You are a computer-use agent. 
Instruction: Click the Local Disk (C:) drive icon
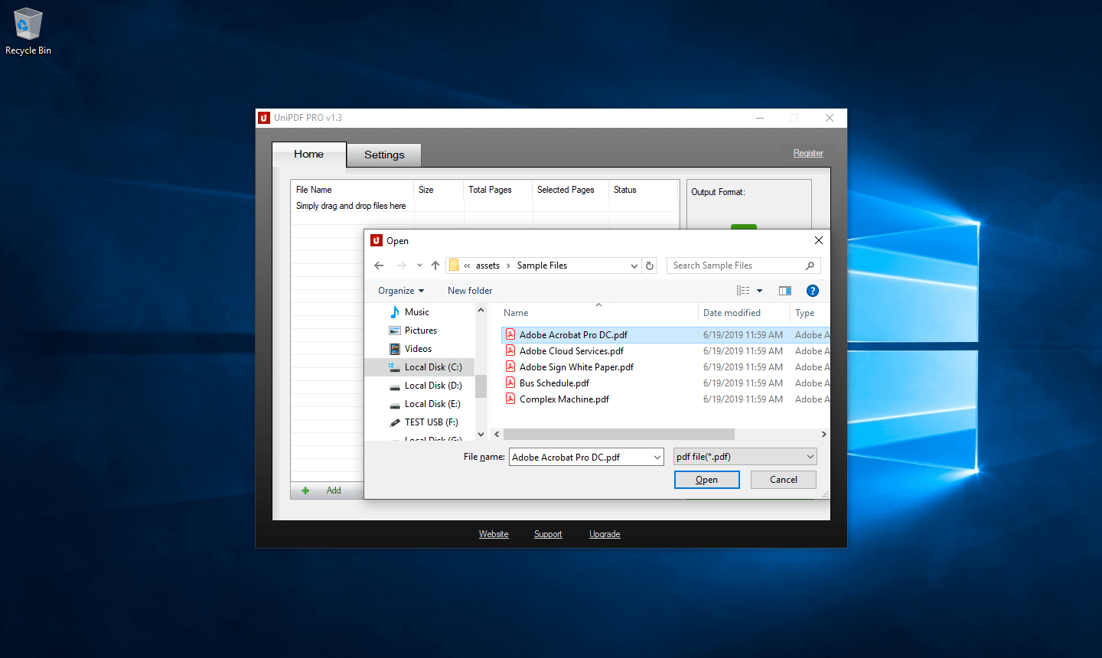tap(395, 367)
